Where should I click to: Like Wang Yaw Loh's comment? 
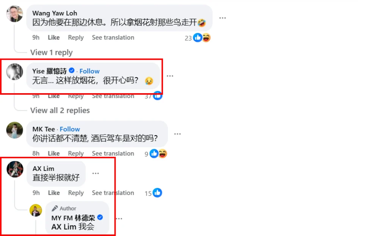coord(54,38)
